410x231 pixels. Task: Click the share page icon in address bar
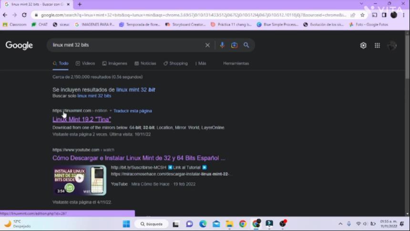[x=353, y=15]
